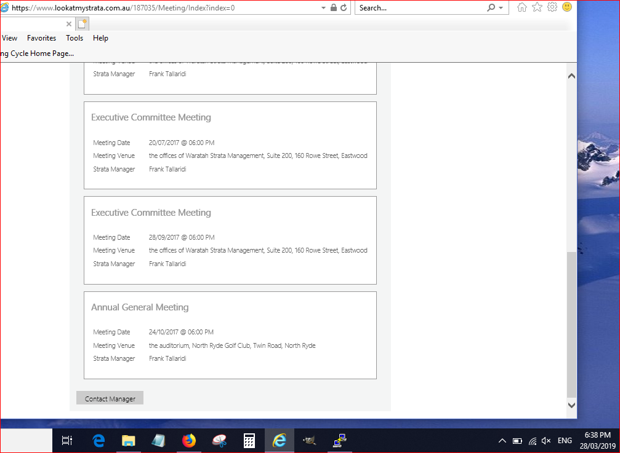Click inside the Search box
Viewport: 620px width, 453px height.
pyautogui.click(x=419, y=8)
